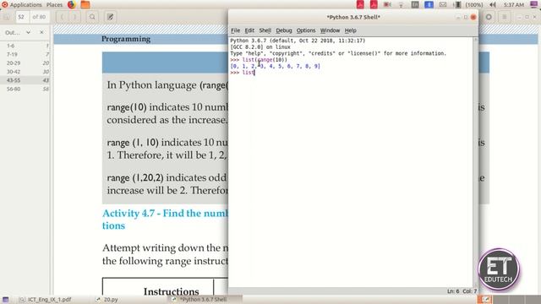Open the Window menu in IDLE
The width and height of the screenshot is (541, 304).
[x=330, y=30]
